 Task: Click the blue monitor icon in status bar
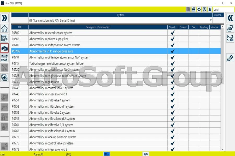click(107, 154)
